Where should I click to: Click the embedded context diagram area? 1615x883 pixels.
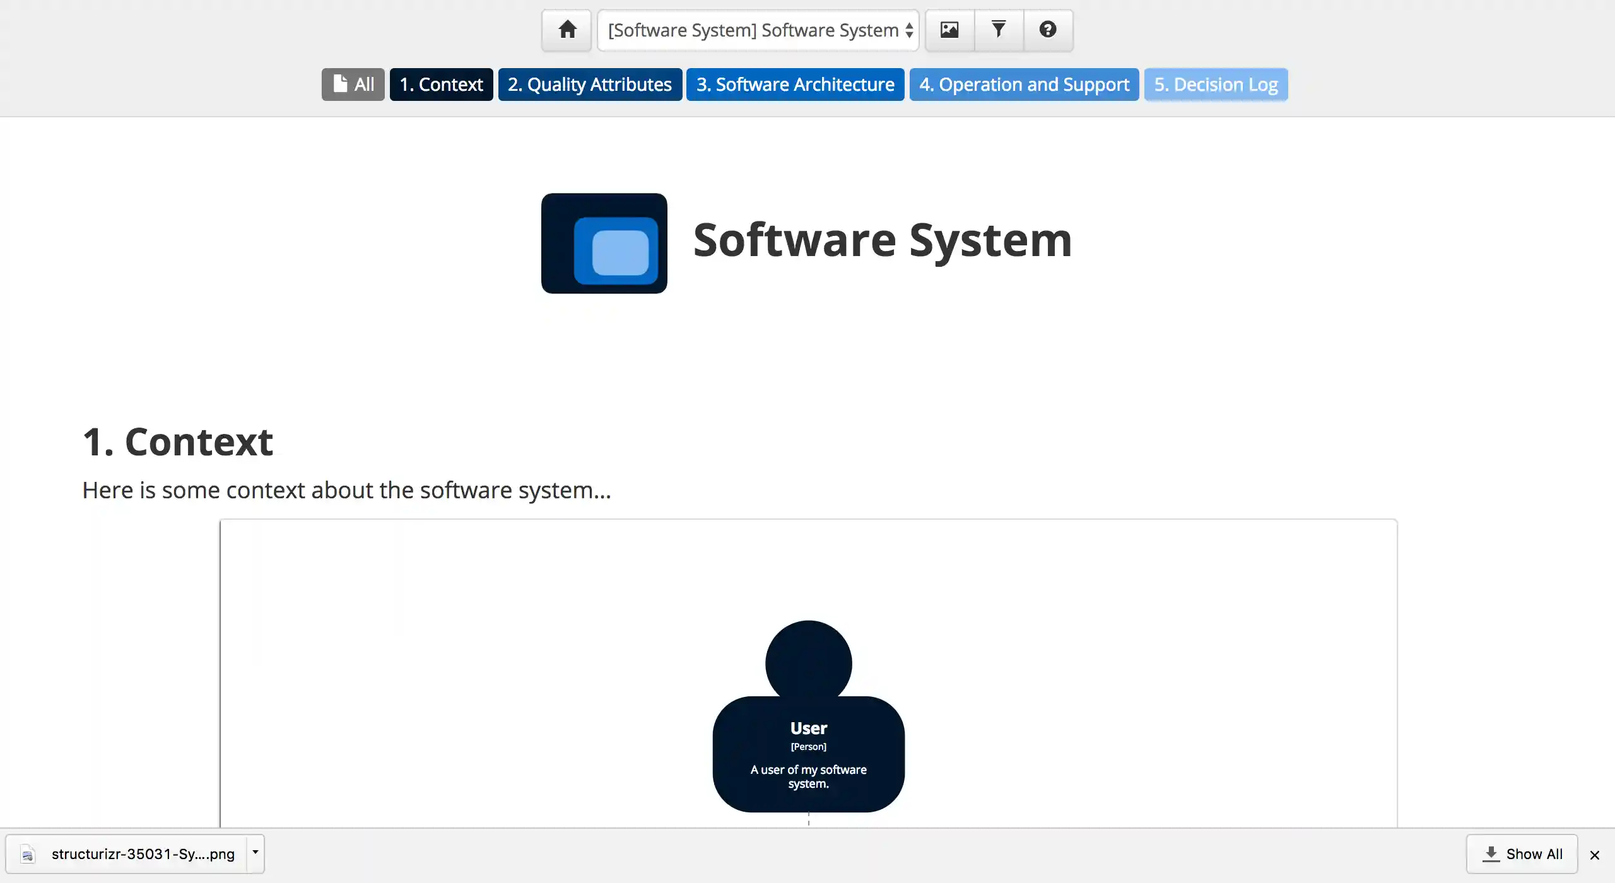[x=505, y=662]
